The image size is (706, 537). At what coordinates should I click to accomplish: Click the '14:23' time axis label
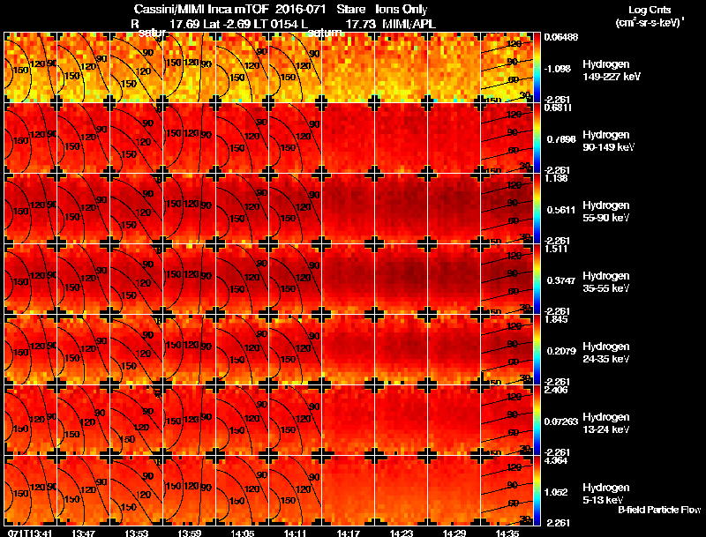pos(402,533)
